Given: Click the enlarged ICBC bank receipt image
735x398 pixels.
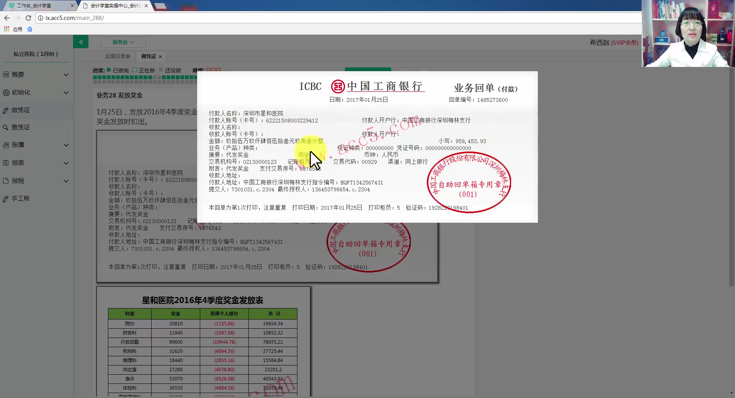Looking at the screenshot, I should click(367, 147).
